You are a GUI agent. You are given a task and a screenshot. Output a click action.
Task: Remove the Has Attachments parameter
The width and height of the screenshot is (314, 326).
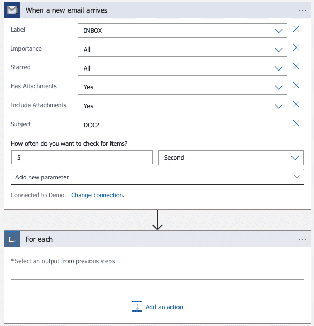296,86
